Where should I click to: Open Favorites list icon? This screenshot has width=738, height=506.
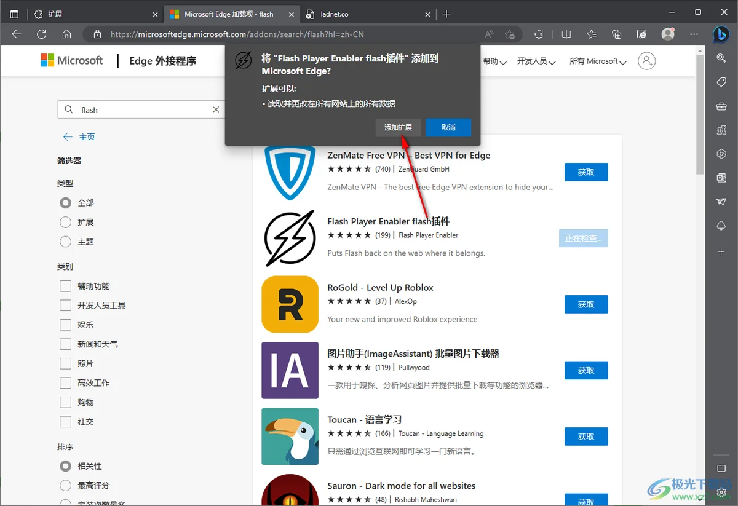pyautogui.click(x=591, y=34)
